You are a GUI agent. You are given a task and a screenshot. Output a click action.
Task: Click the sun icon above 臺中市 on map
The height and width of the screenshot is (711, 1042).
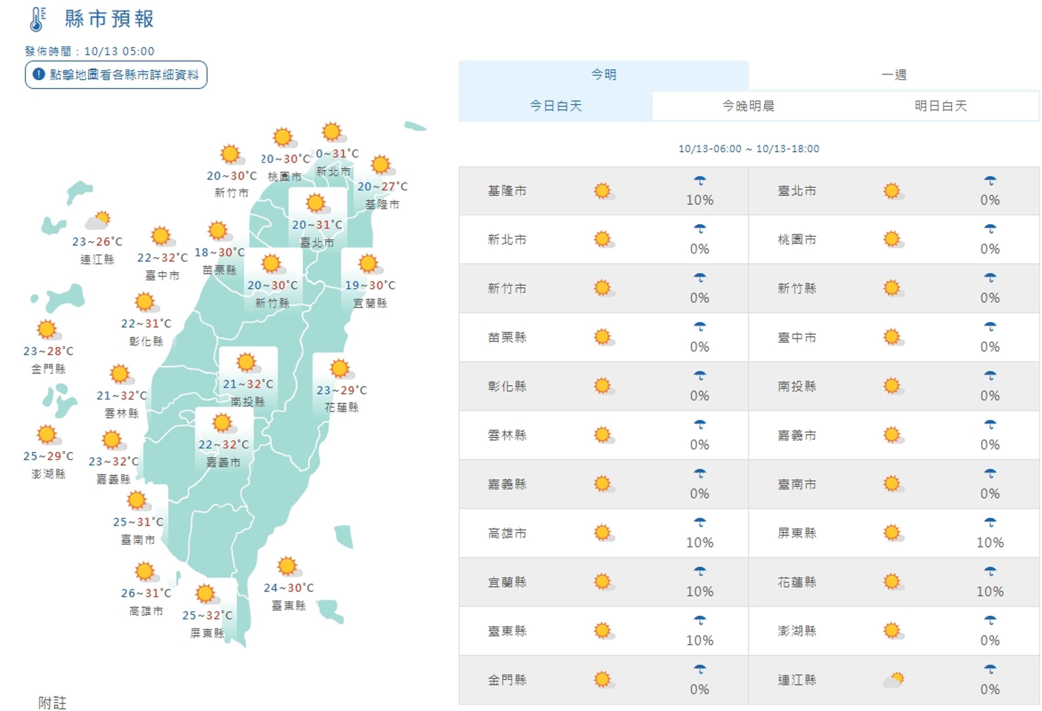click(x=163, y=237)
